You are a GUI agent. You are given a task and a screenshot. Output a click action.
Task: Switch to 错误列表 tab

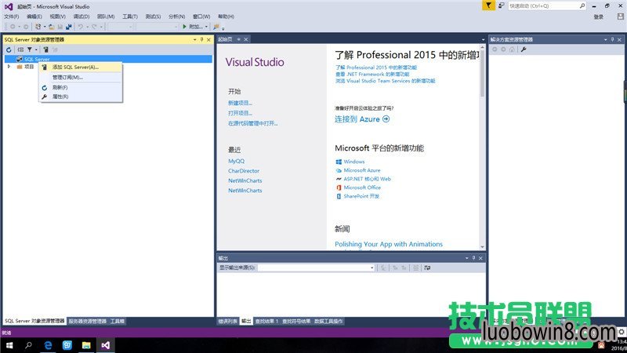coord(227,321)
